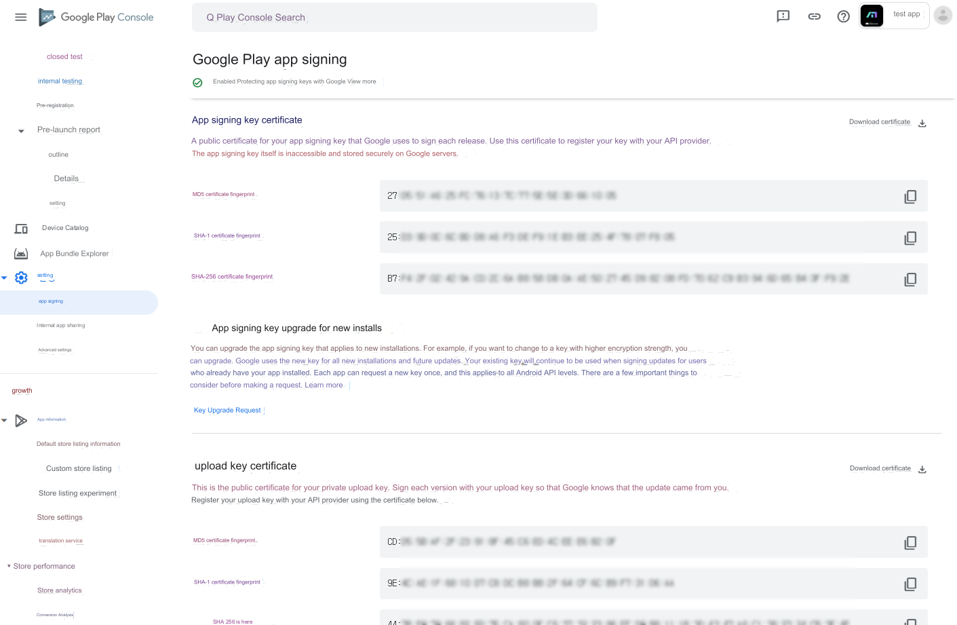Copy page link using chain icon
This screenshot has height=625, width=957.
click(815, 16)
